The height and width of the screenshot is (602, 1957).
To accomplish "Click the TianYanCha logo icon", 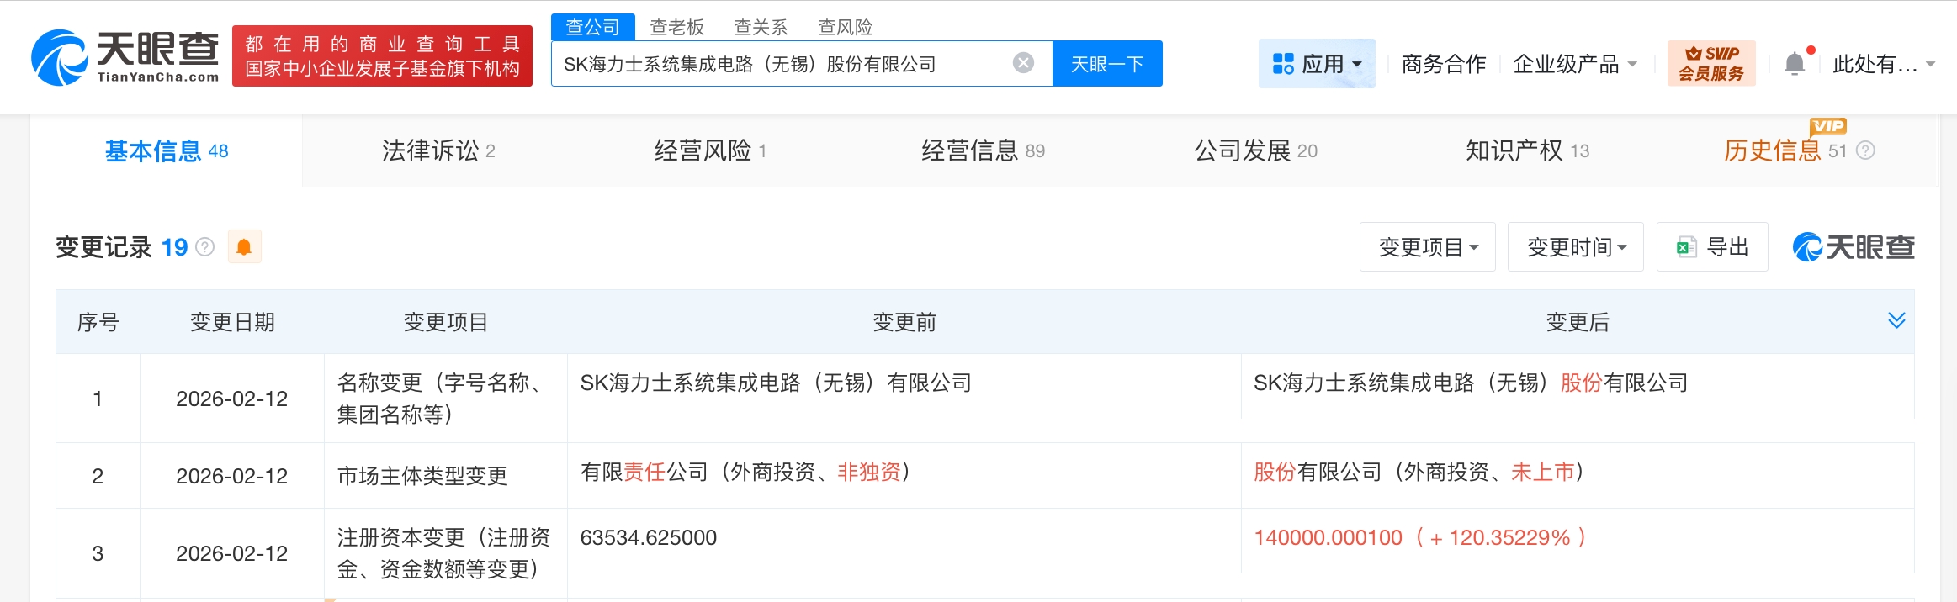I will [x=59, y=57].
